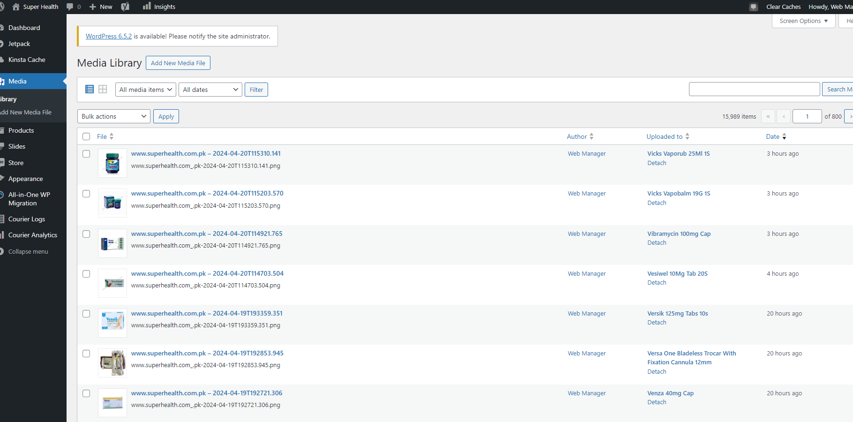The width and height of the screenshot is (853, 422).
Task: Click the notification icon near Clear Caches
Action: [x=753, y=7]
